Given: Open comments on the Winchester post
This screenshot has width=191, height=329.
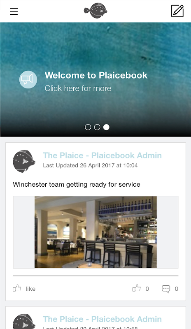Looking at the screenshot, I should (x=166, y=289).
